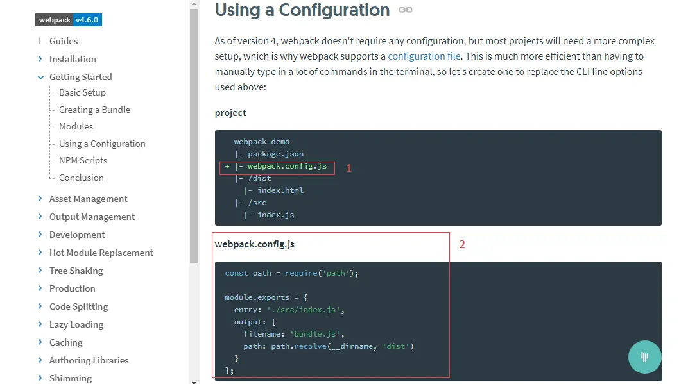Expand the Installation section chevron
Screen dimensions: 697x384
40,58
